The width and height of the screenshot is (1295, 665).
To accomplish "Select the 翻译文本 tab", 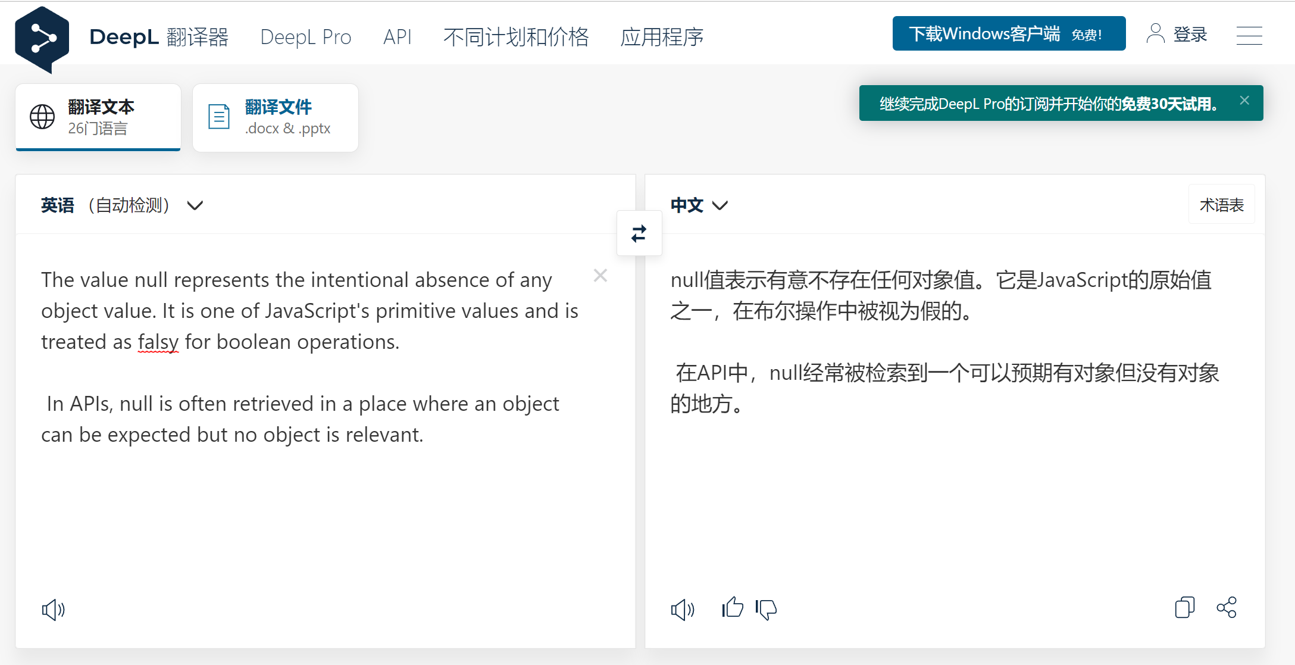I will (98, 117).
